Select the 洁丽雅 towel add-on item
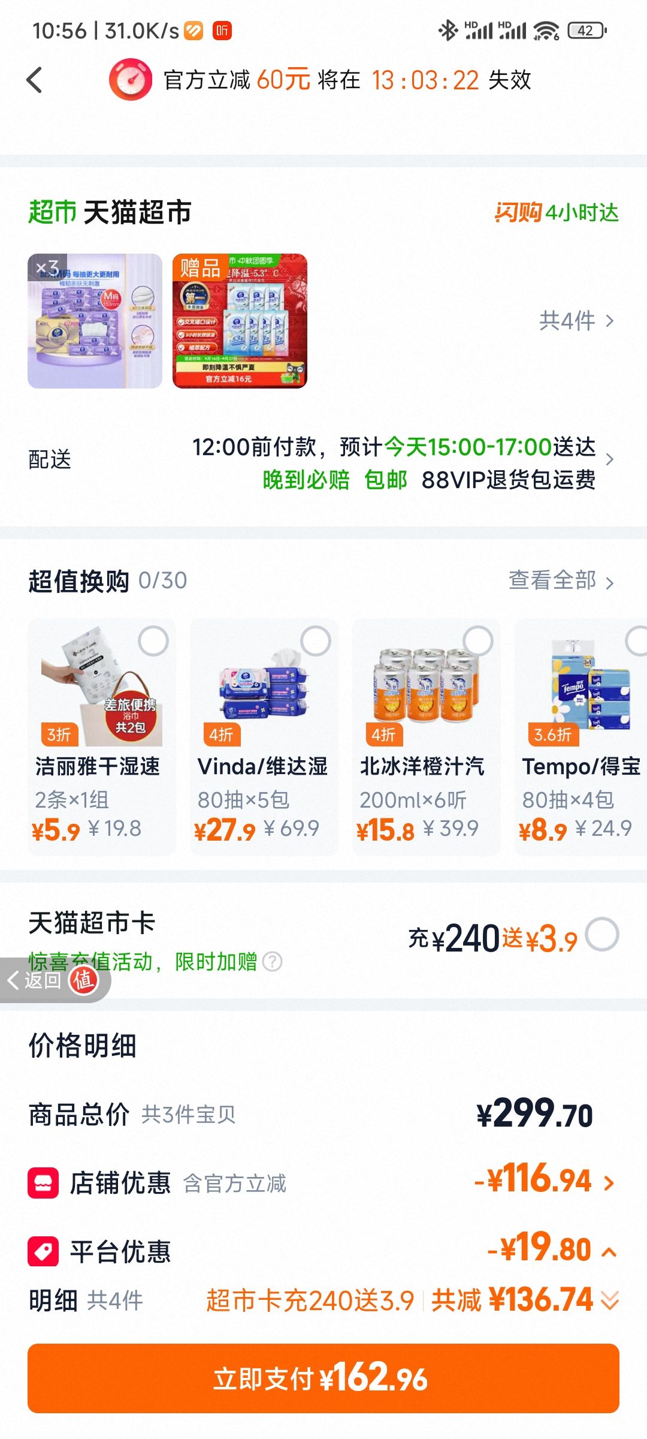Image resolution: width=647 pixels, height=1439 pixels. [153, 641]
